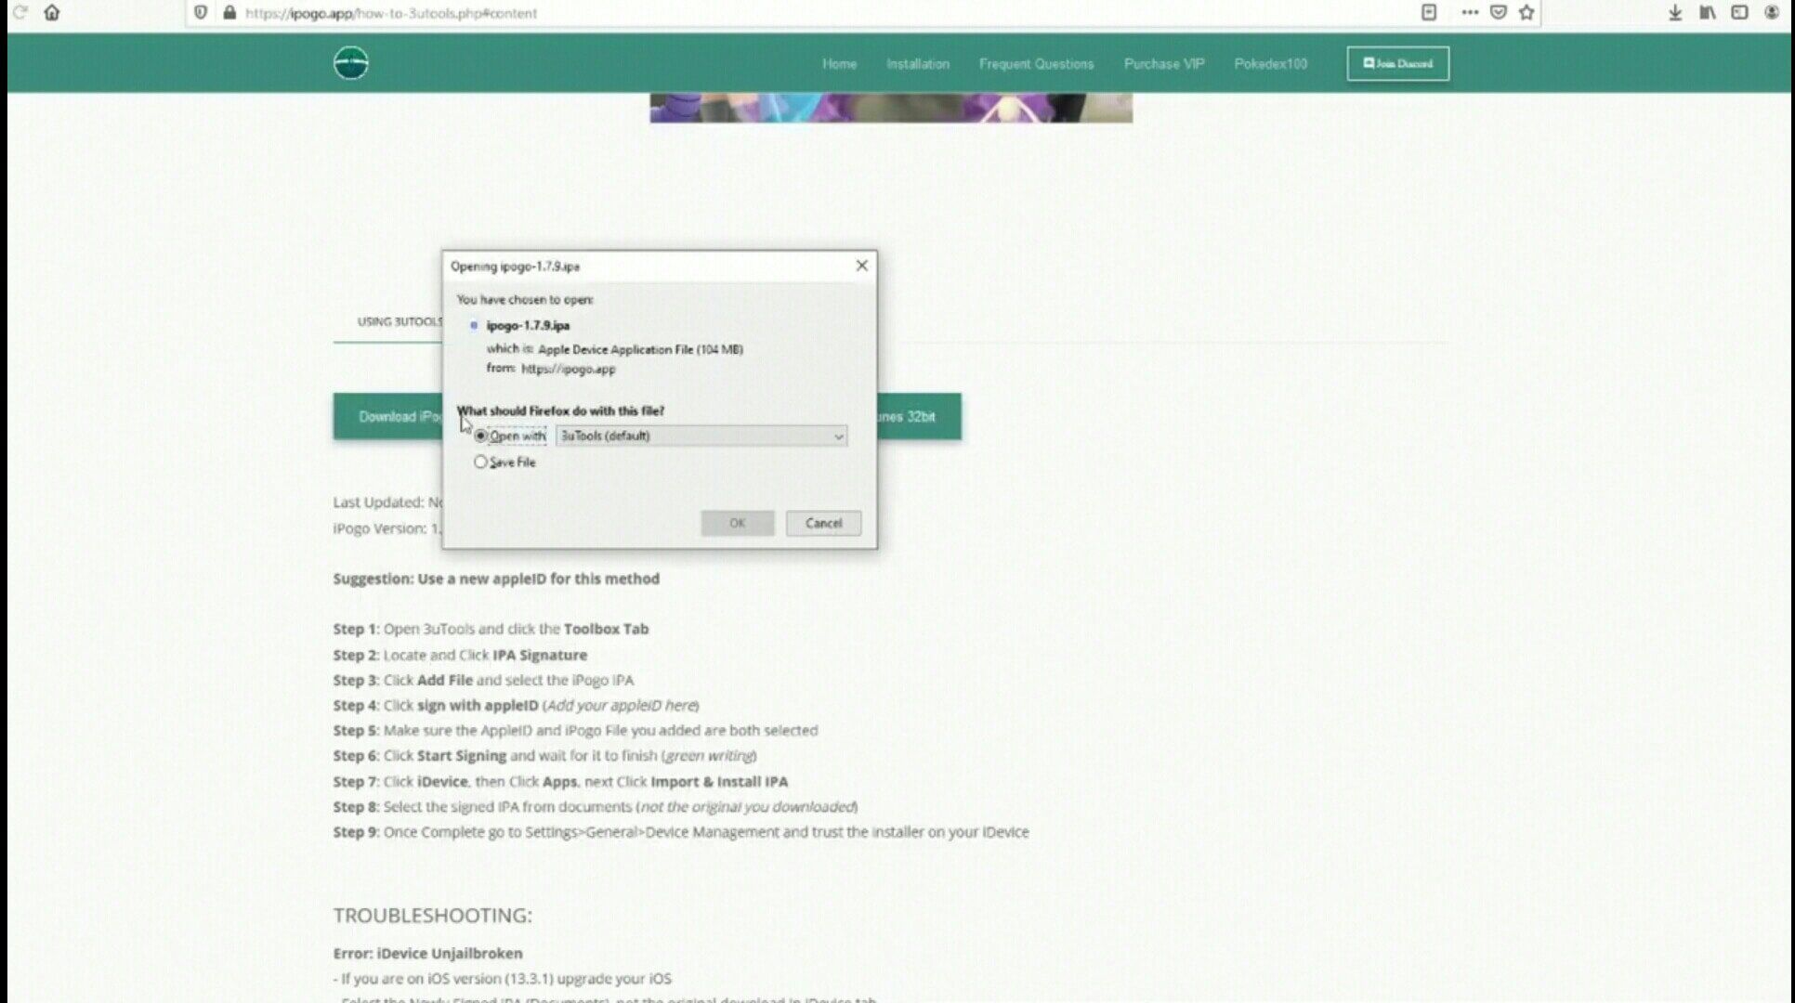Confirm with OK button in dialog

coord(737,523)
